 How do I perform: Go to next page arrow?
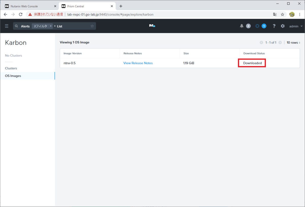pyautogui.click(x=280, y=43)
